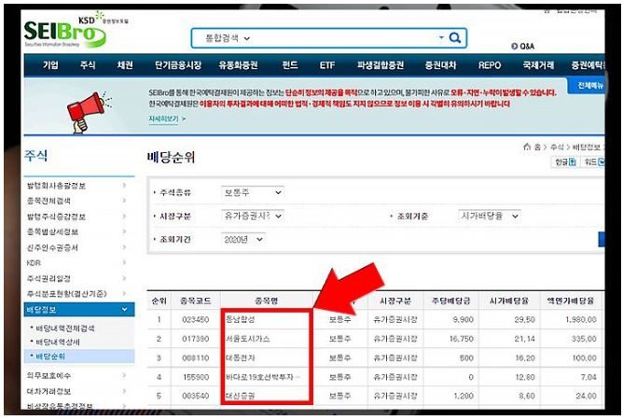The height and width of the screenshot is (420, 623).
Task: Click the SEIBro logo
Action: pyautogui.click(x=64, y=32)
